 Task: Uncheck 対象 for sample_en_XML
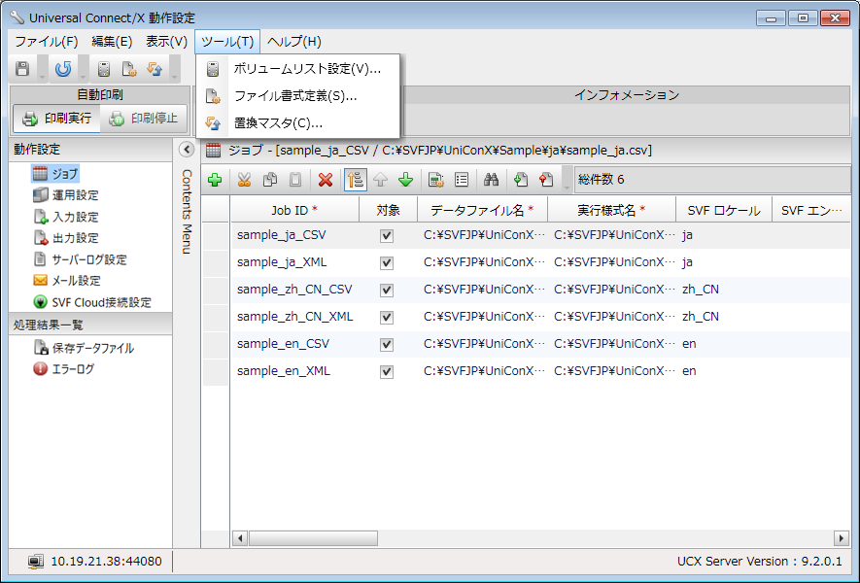click(387, 372)
